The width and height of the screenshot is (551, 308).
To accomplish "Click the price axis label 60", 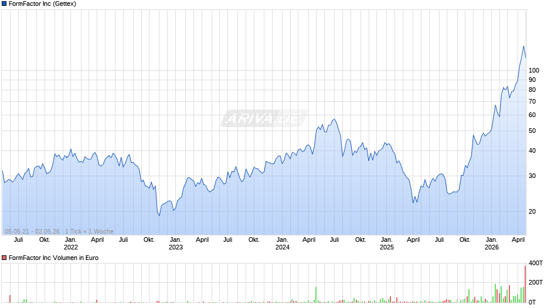I will pos(532,115).
